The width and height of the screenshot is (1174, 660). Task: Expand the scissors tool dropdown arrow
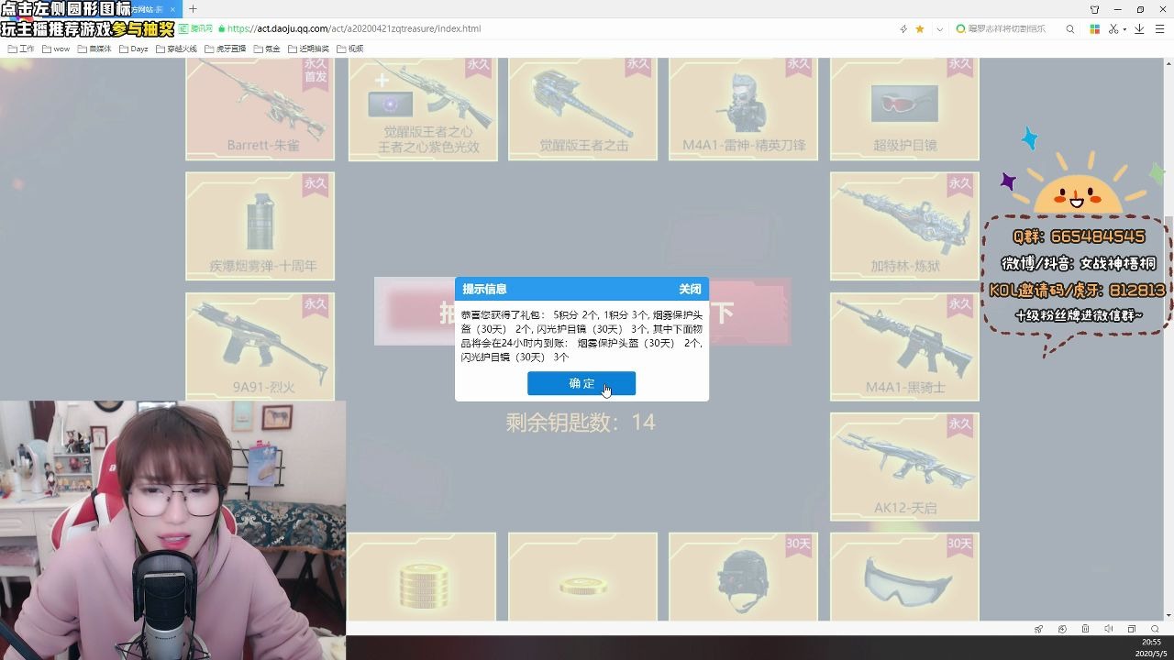click(x=1124, y=29)
